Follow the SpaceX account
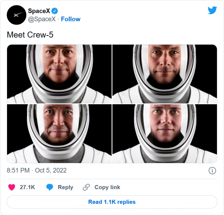 (71, 19)
